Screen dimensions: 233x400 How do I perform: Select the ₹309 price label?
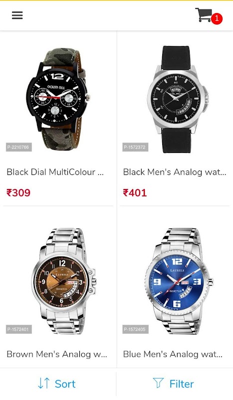(18, 192)
